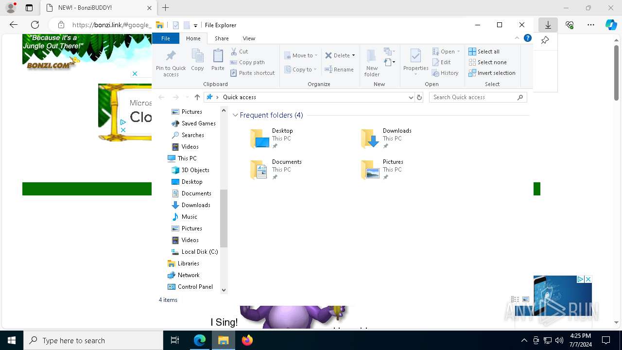Select This PC in navigation pane

coord(182,158)
